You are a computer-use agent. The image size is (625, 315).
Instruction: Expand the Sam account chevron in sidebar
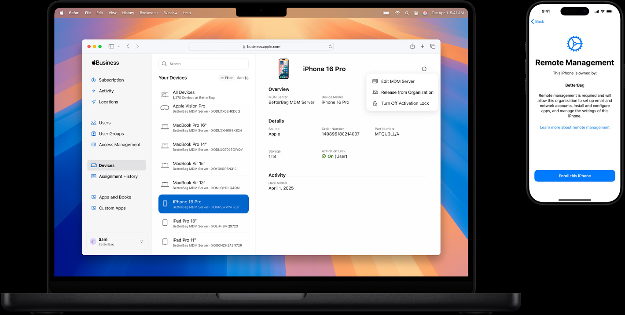141,242
